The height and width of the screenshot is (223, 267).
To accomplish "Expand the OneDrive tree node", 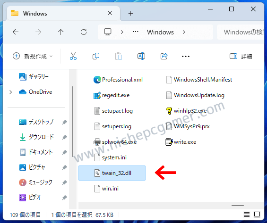I will (x=11, y=92).
